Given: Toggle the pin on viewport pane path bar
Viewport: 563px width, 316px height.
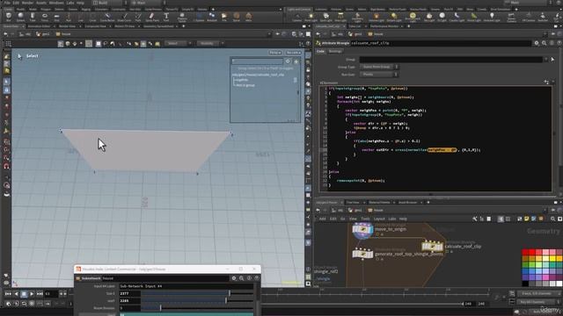Looking at the screenshot, I should coord(278,34).
